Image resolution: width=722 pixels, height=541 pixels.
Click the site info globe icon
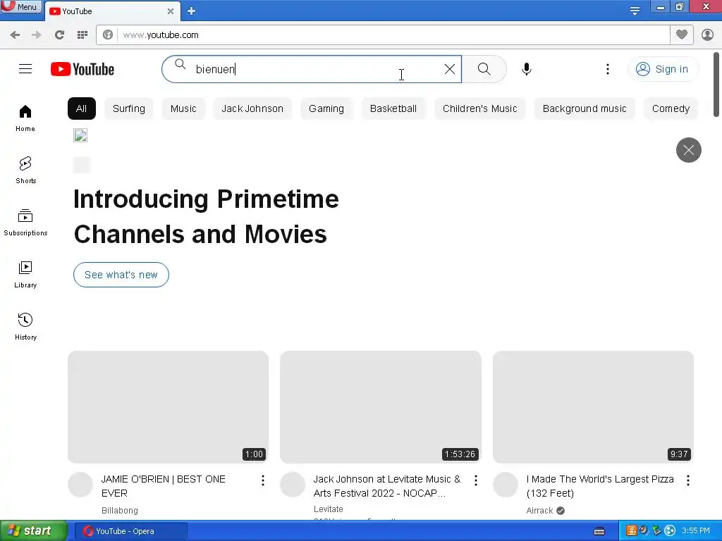coord(108,35)
